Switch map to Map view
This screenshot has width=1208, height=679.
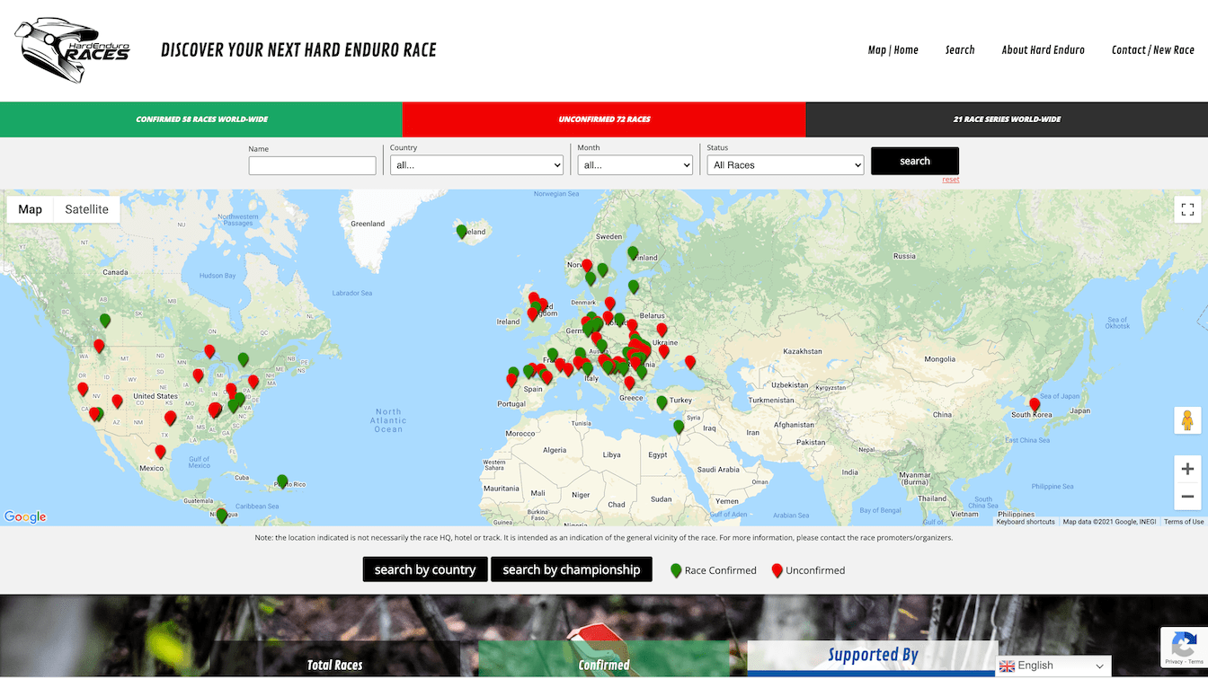click(x=31, y=209)
